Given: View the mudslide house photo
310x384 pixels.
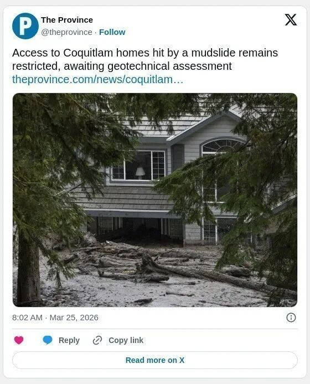Looking at the screenshot, I should (x=155, y=200).
